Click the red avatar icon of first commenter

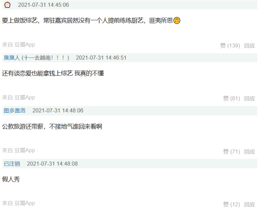[7, 5]
